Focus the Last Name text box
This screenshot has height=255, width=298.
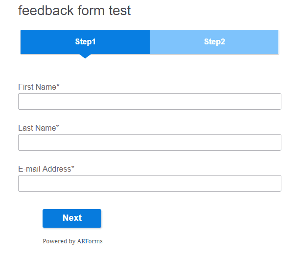pyautogui.click(x=149, y=142)
